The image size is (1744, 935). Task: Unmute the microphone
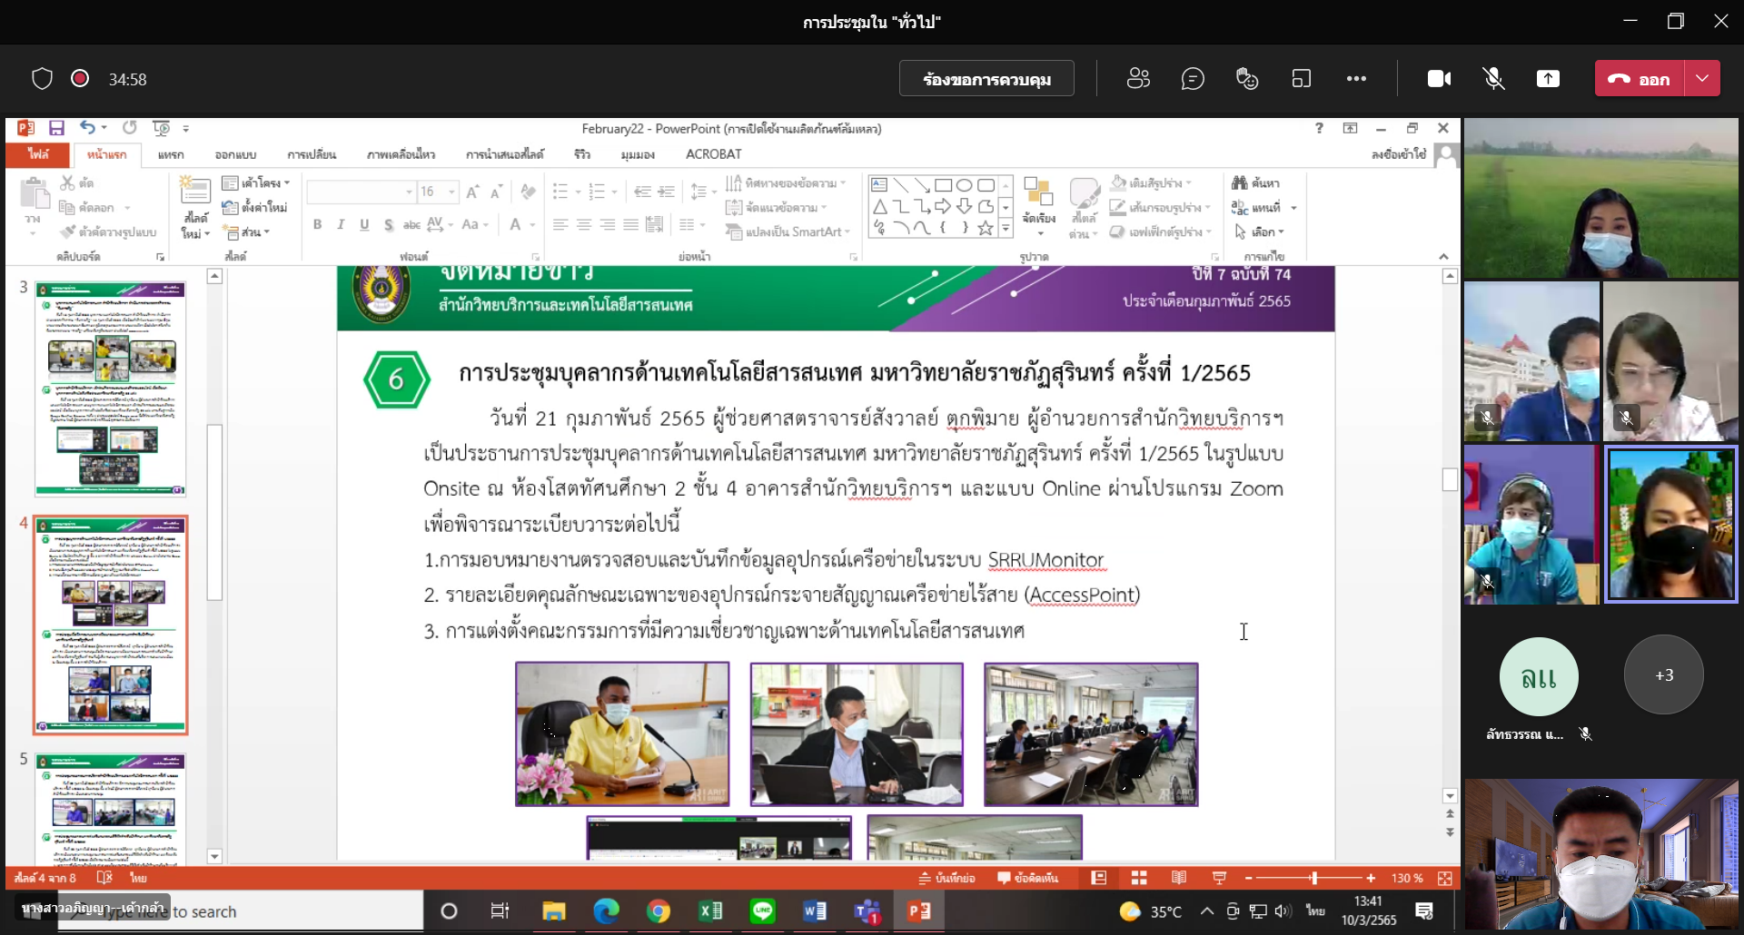tap(1493, 79)
